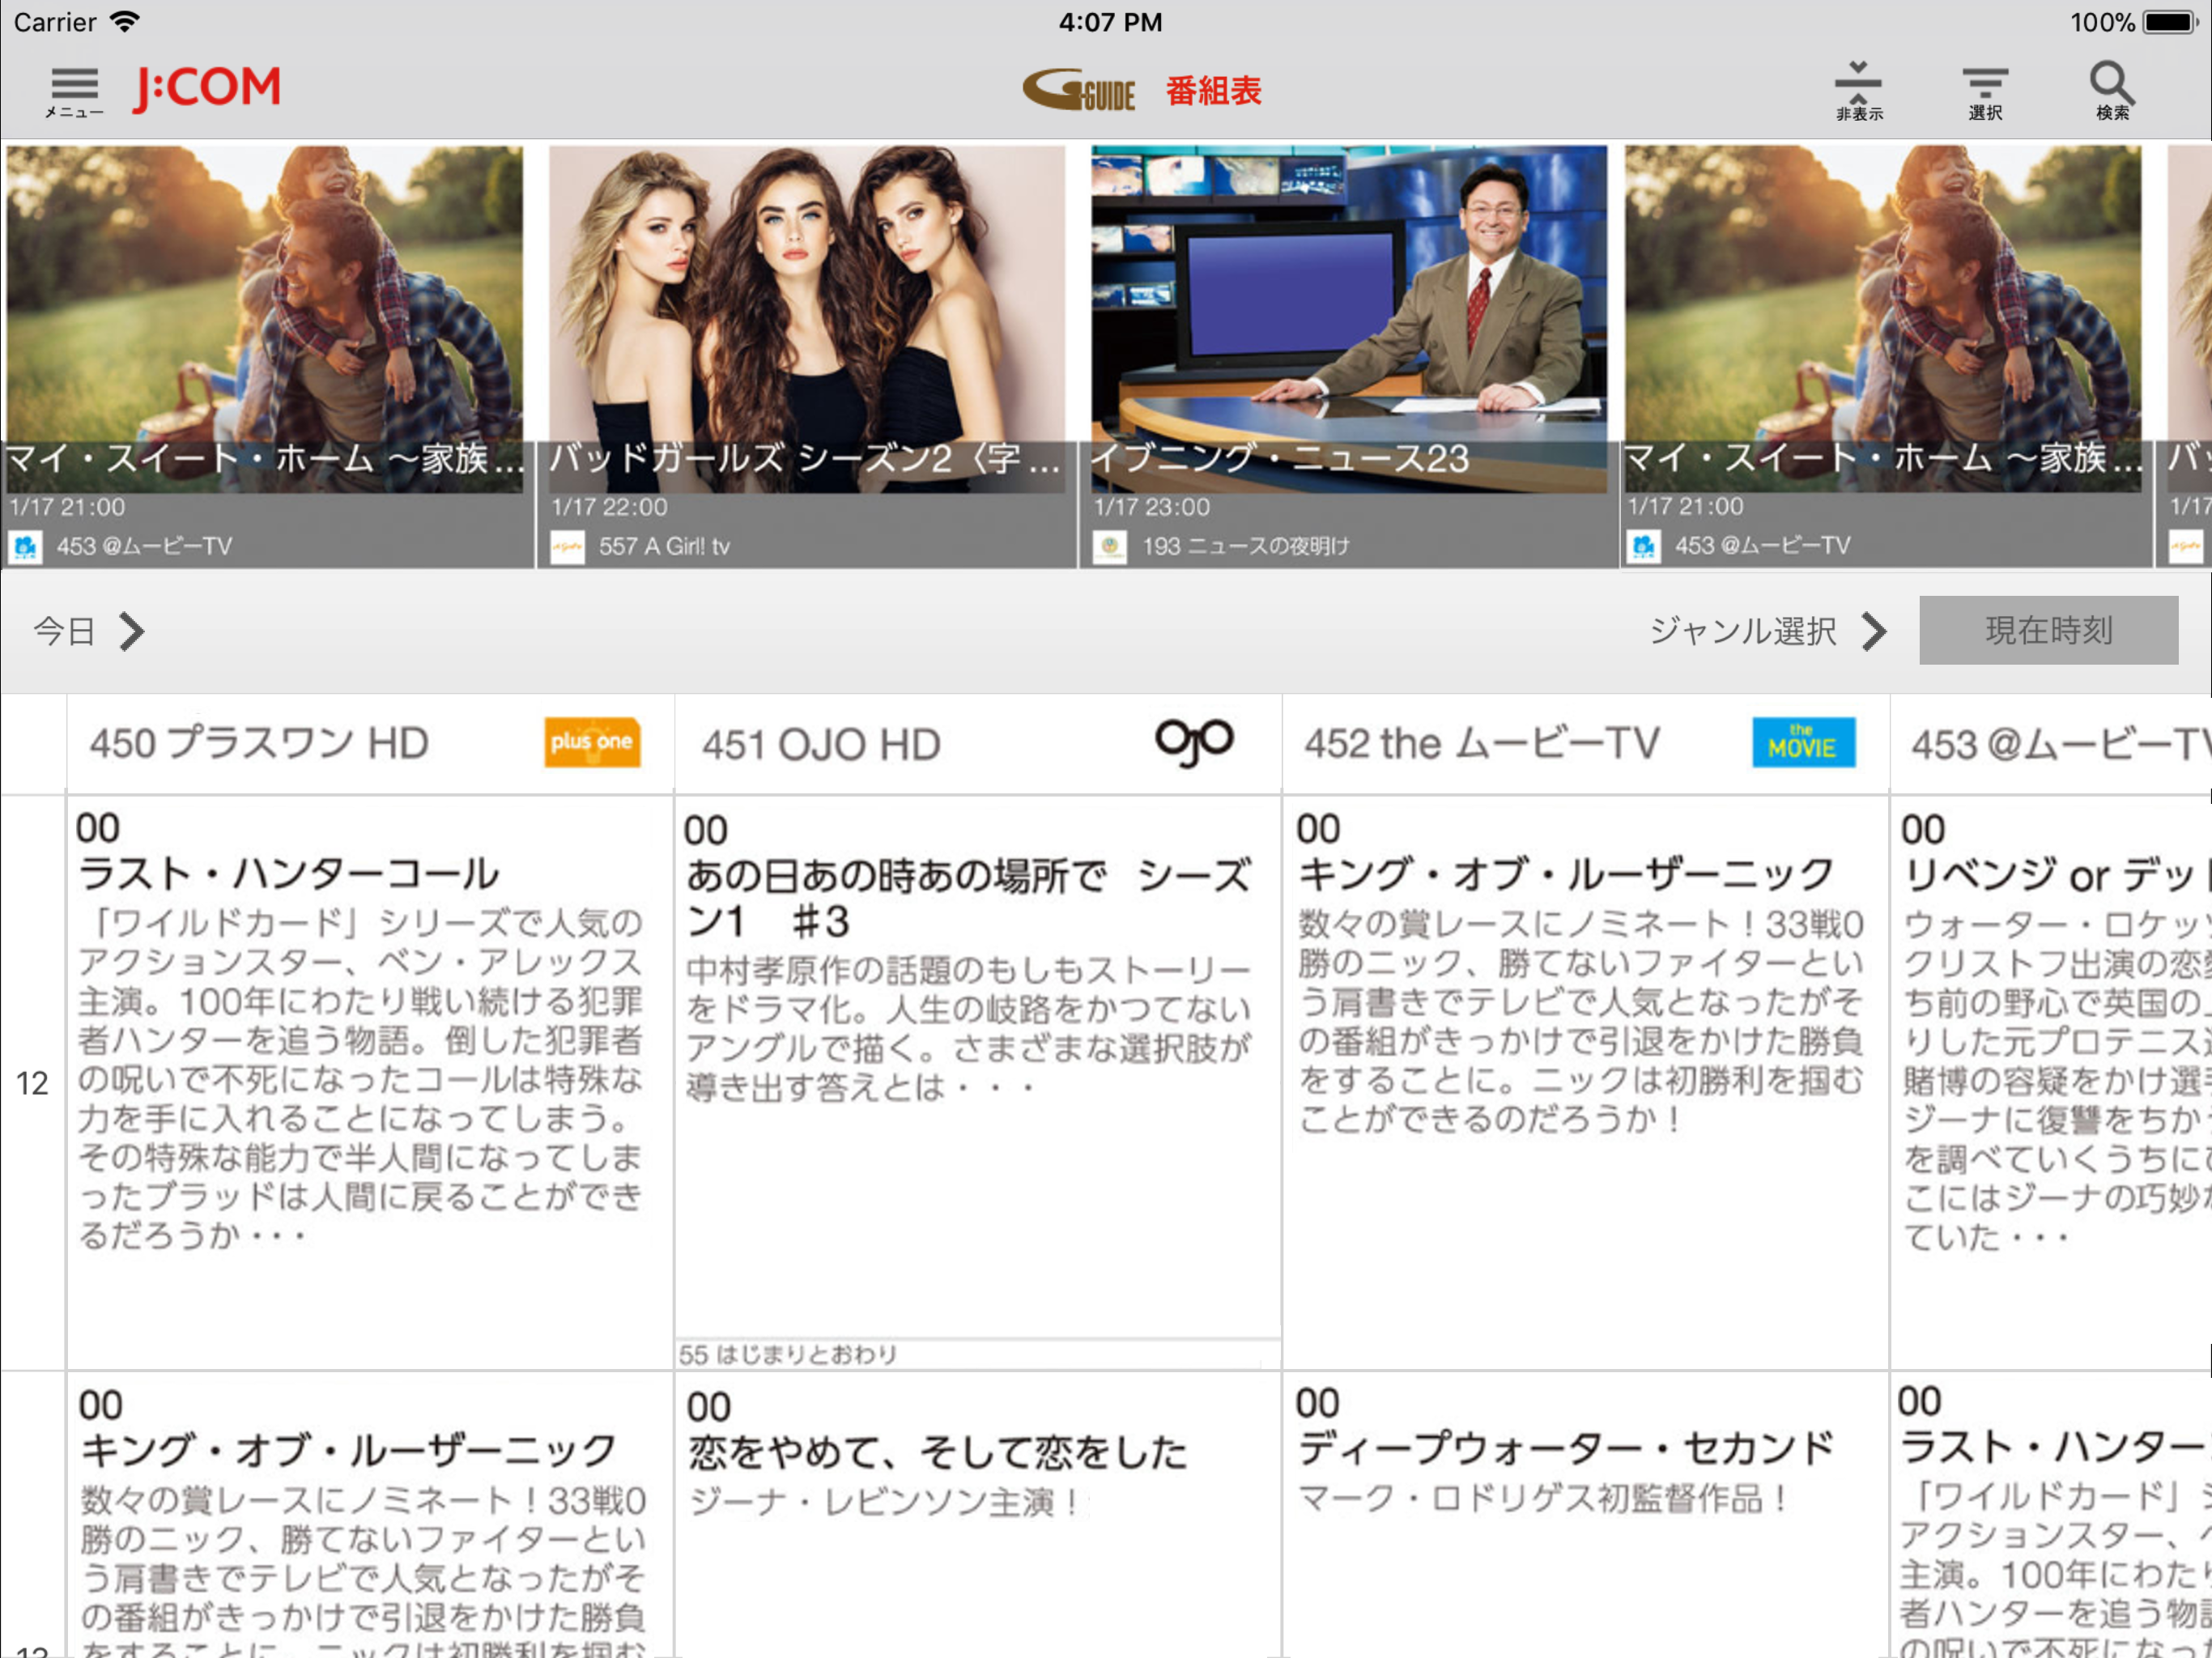Viewport: 2212px width, 1658px height.
Task: Tap the plus one channel logo
Action: pos(592,743)
